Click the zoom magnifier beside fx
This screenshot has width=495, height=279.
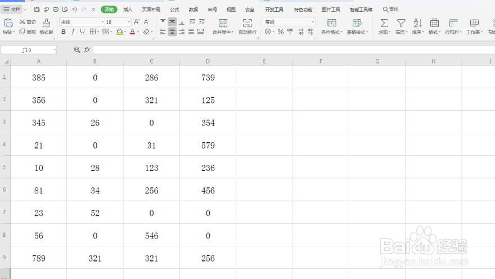76,49
